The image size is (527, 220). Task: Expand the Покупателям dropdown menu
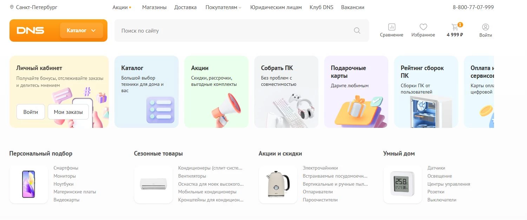tap(223, 7)
